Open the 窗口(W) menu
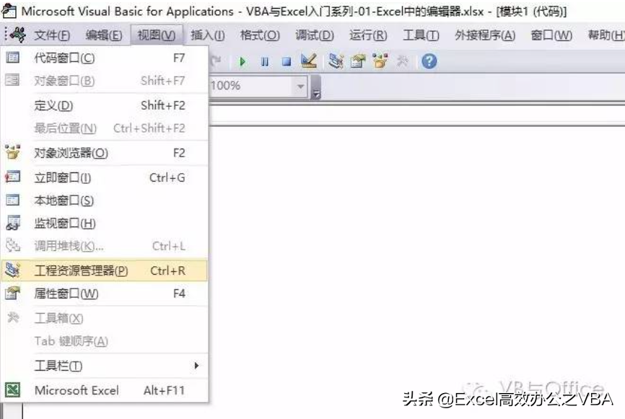 tap(551, 35)
